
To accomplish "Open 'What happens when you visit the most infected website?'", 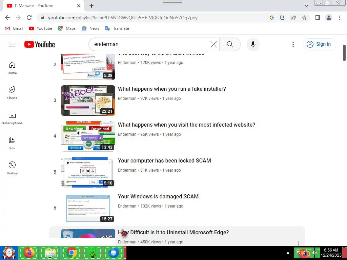I will [x=187, y=125].
